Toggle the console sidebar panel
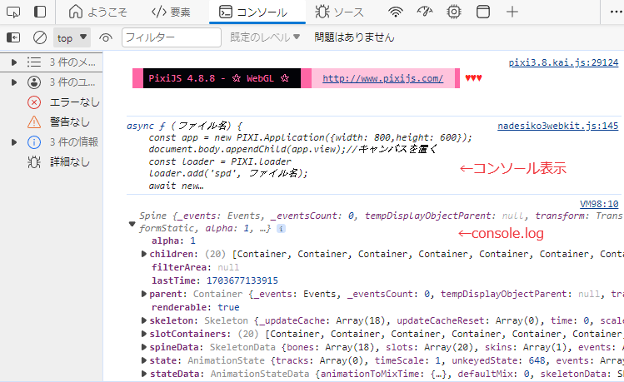624x382 pixels. 13,37
